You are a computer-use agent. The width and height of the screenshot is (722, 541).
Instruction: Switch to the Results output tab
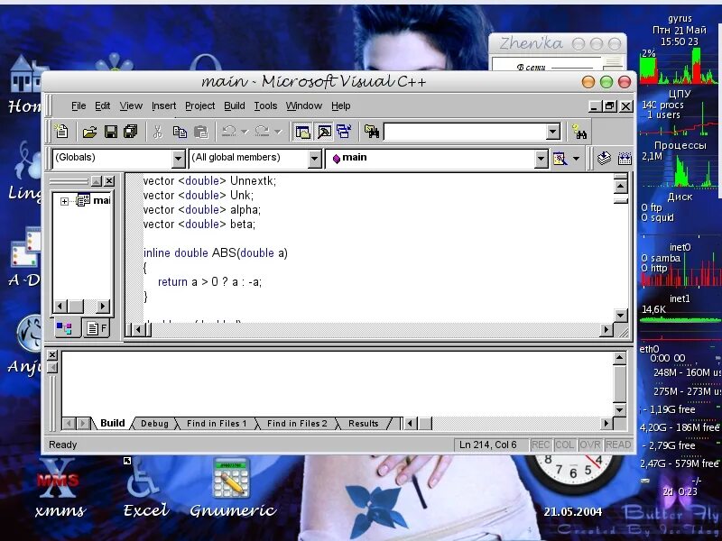(364, 423)
